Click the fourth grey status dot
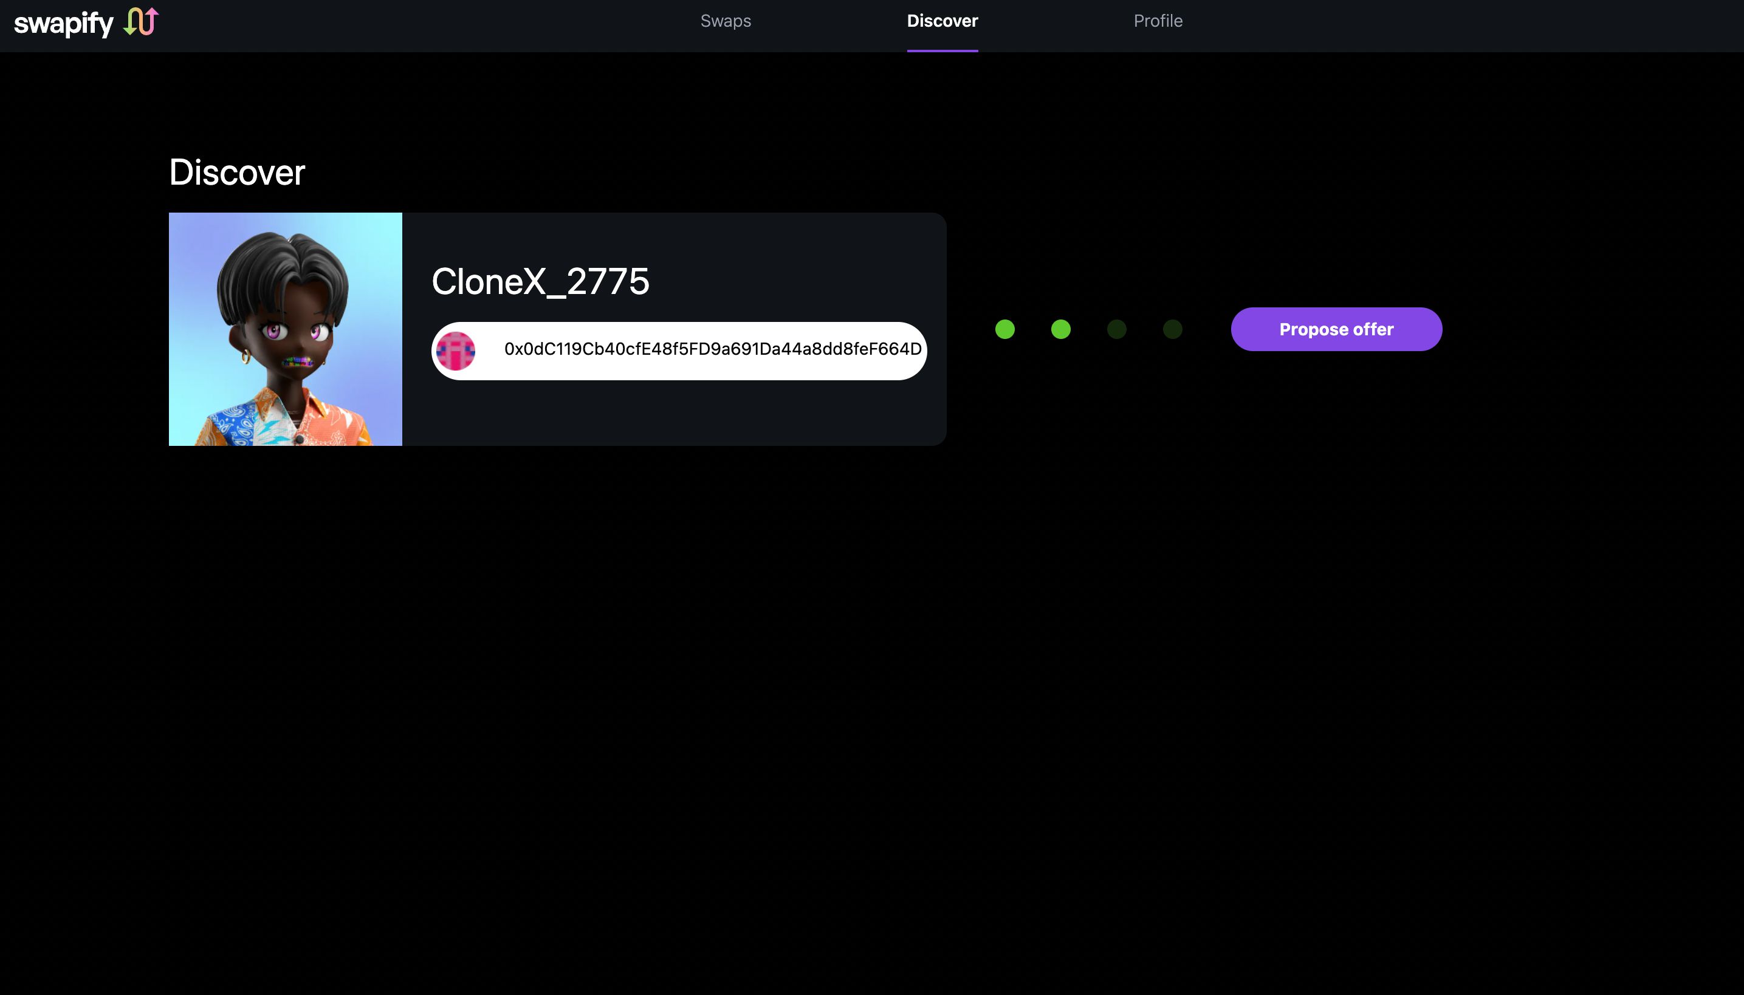 pos(1172,329)
